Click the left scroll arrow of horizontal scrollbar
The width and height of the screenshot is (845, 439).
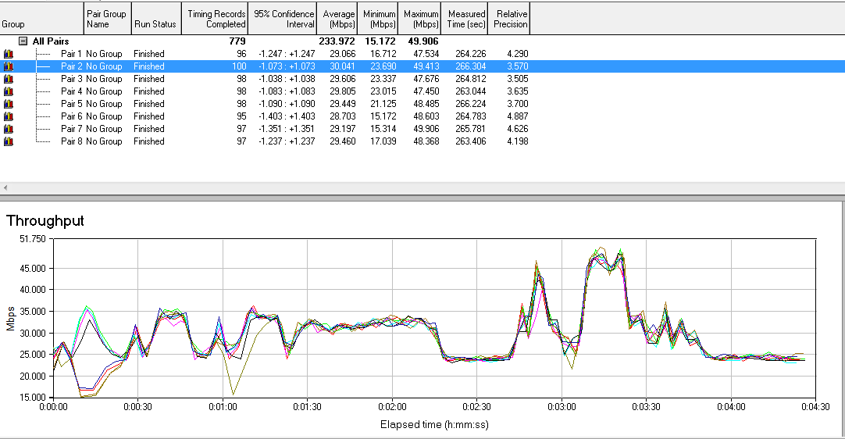click(5, 187)
